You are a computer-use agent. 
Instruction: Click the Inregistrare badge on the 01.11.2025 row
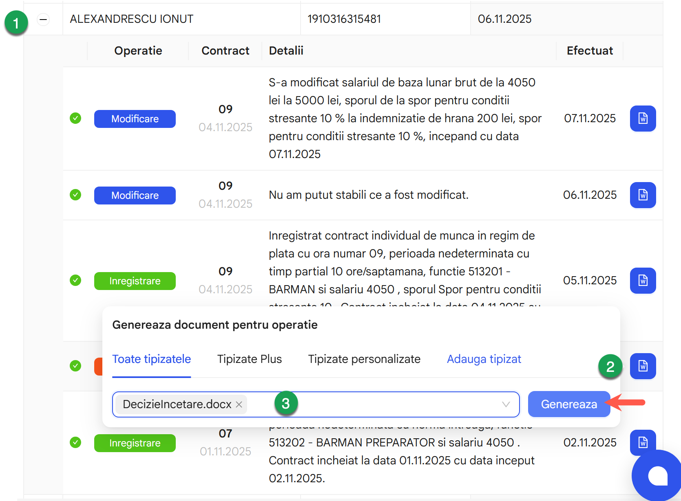point(135,443)
